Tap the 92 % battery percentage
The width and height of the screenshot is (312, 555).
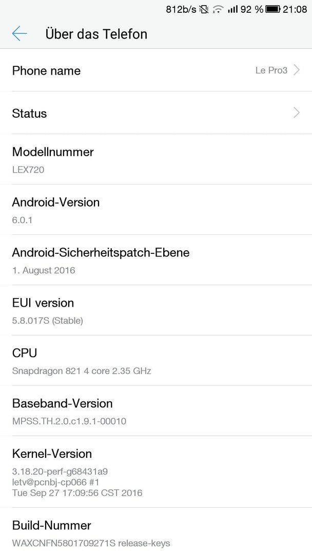251,9
